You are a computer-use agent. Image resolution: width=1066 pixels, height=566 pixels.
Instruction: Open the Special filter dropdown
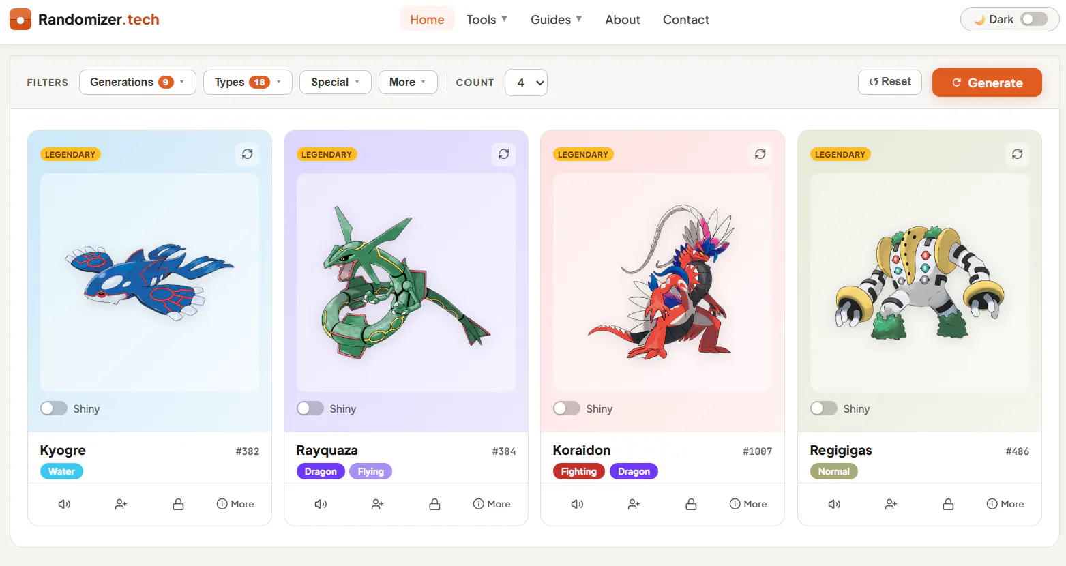[336, 82]
